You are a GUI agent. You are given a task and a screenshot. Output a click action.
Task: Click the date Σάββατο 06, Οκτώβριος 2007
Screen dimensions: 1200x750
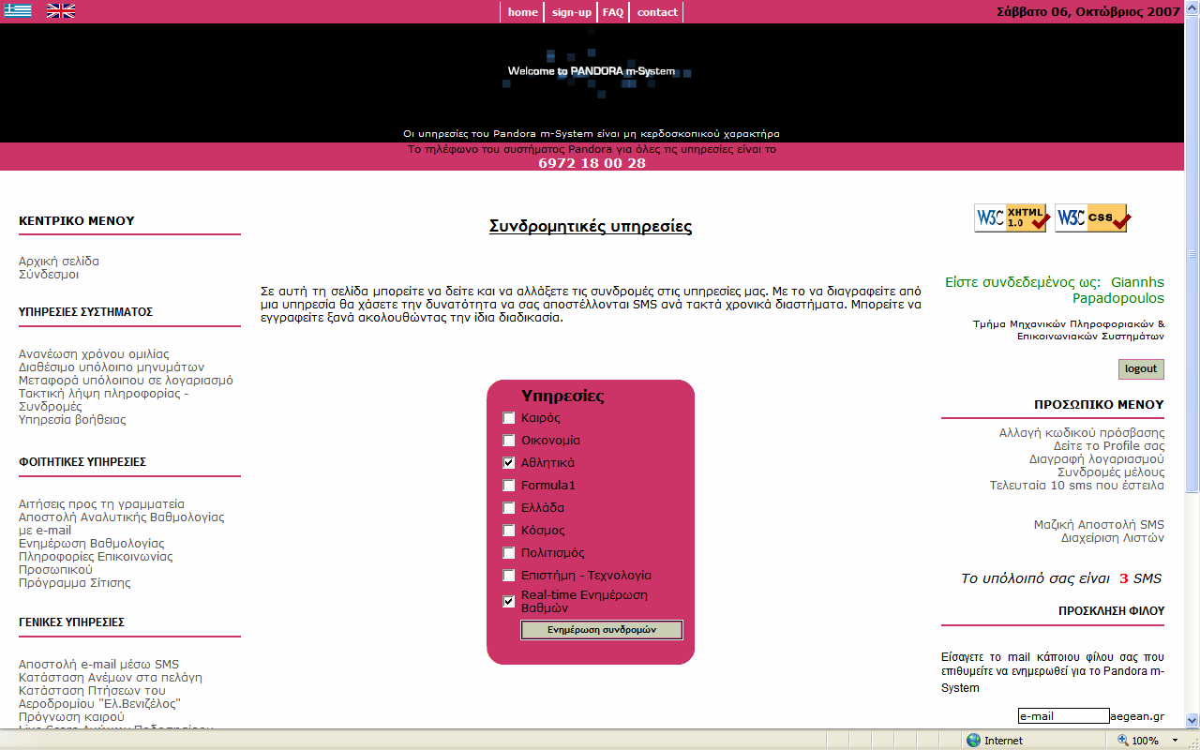click(x=1087, y=12)
